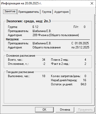Click the Текущее расписание group label
The height and width of the screenshot is (114, 96).
(x=20, y=72)
